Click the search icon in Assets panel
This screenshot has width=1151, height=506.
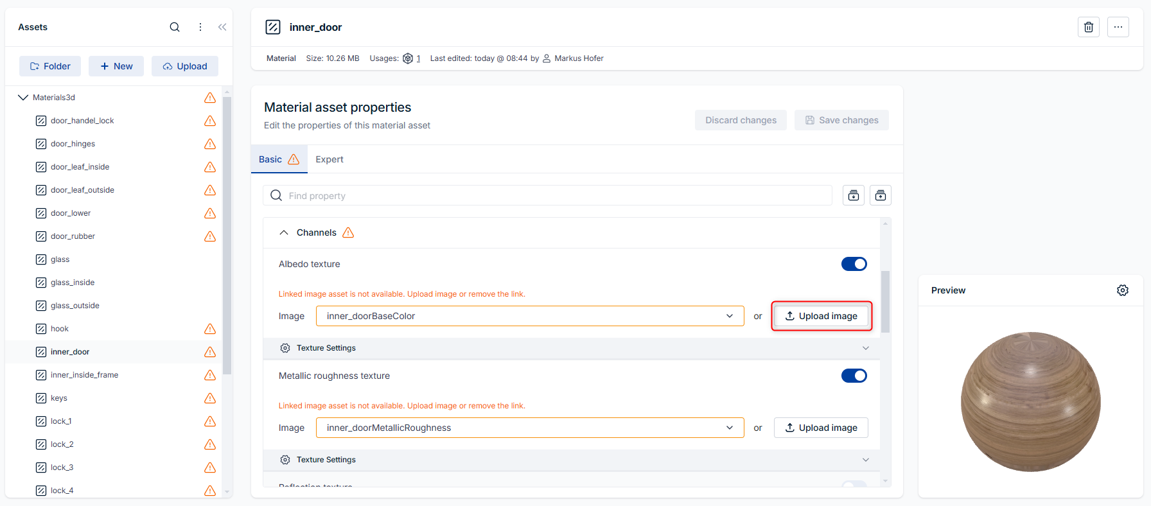coord(174,27)
